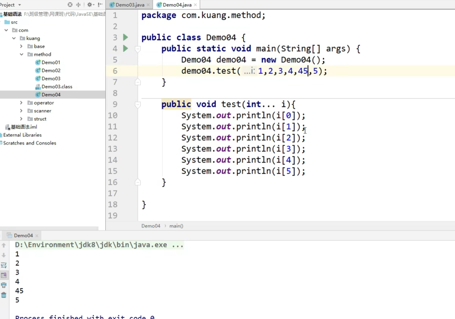Fold the main method at line 4
This screenshot has width=455, height=319.
click(x=138, y=49)
